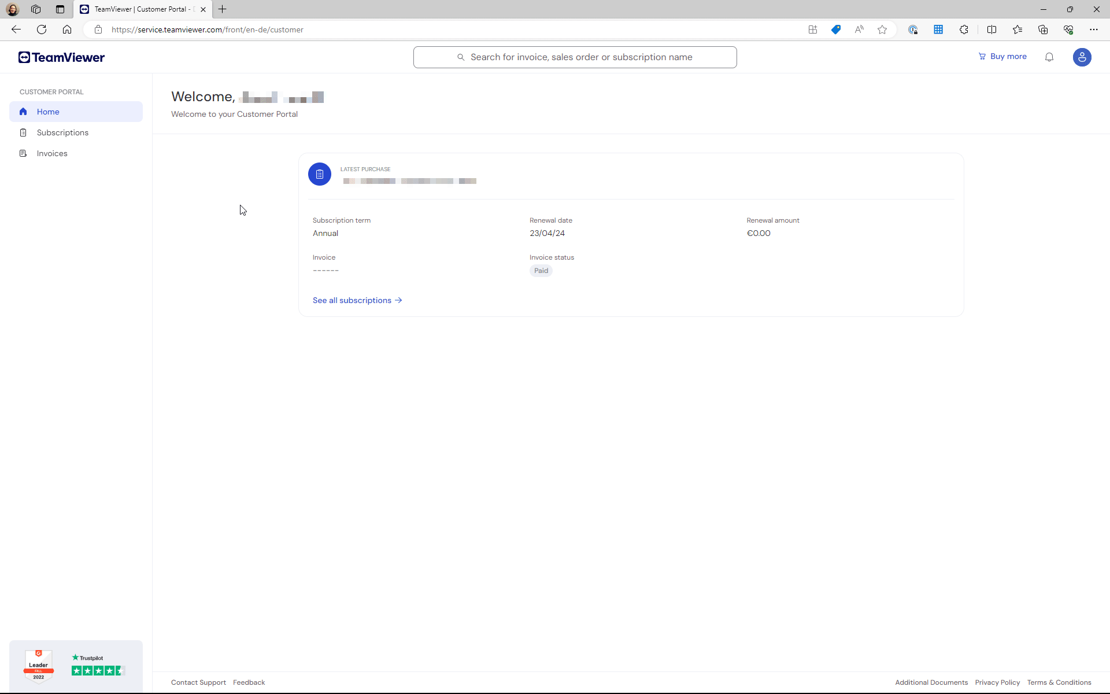Click the user profile avatar icon

point(1083,57)
